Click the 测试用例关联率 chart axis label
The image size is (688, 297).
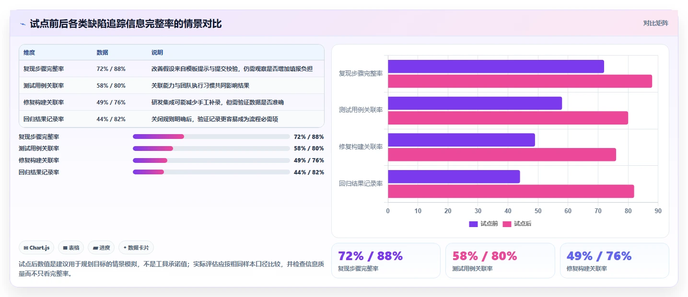pyautogui.click(x=361, y=110)
